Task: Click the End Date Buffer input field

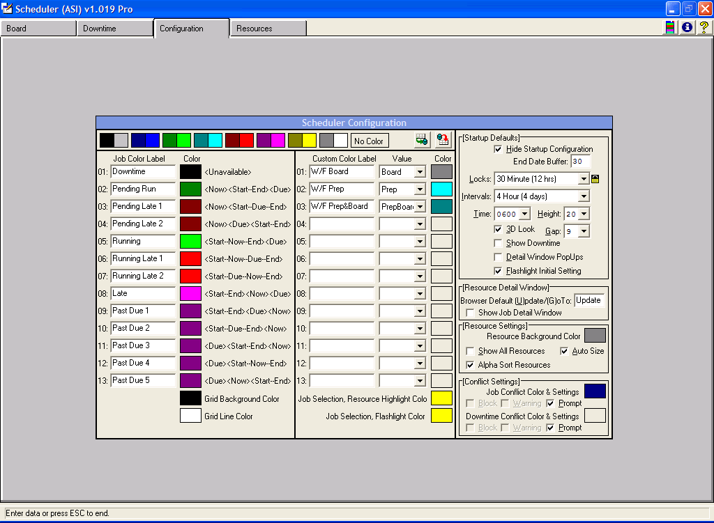Action: (580, 162)
